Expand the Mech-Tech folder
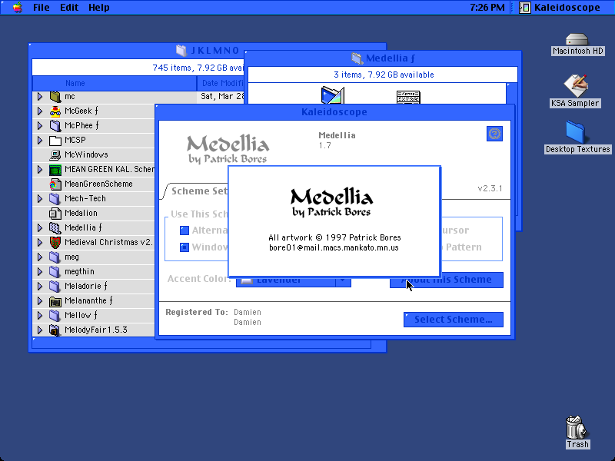Screen dimensions: 615x461 click(40, 198)
